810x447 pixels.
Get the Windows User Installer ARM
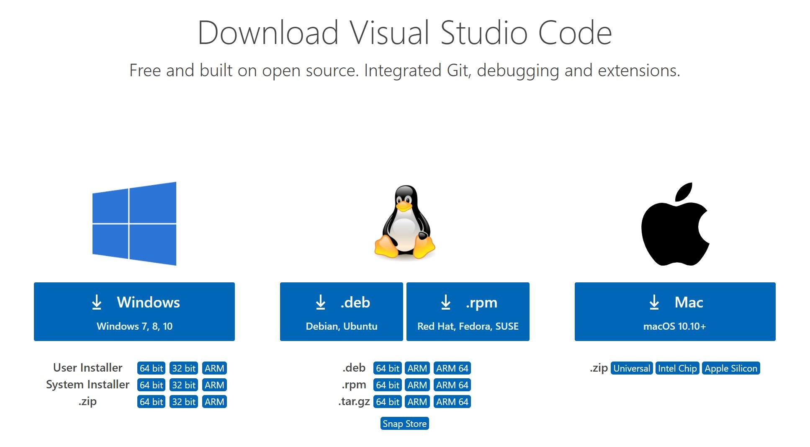pos(214,368)
